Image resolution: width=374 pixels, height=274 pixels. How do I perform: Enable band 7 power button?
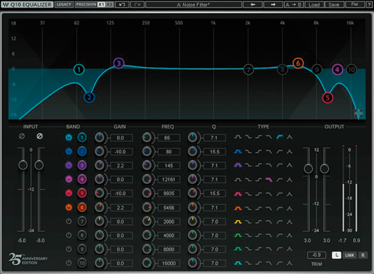click(x=69, y=222)
